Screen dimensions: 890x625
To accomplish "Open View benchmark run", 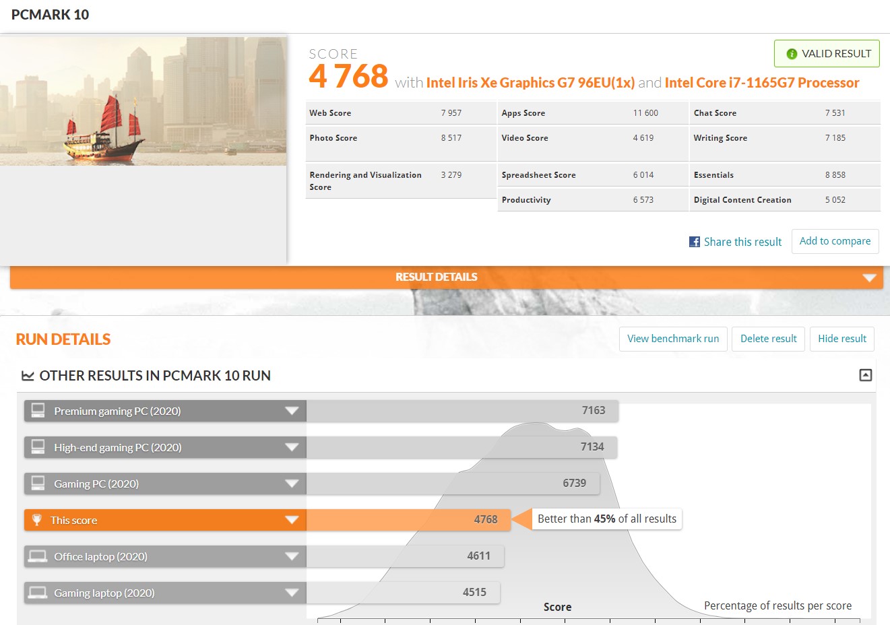I will [x=673, y=339].
